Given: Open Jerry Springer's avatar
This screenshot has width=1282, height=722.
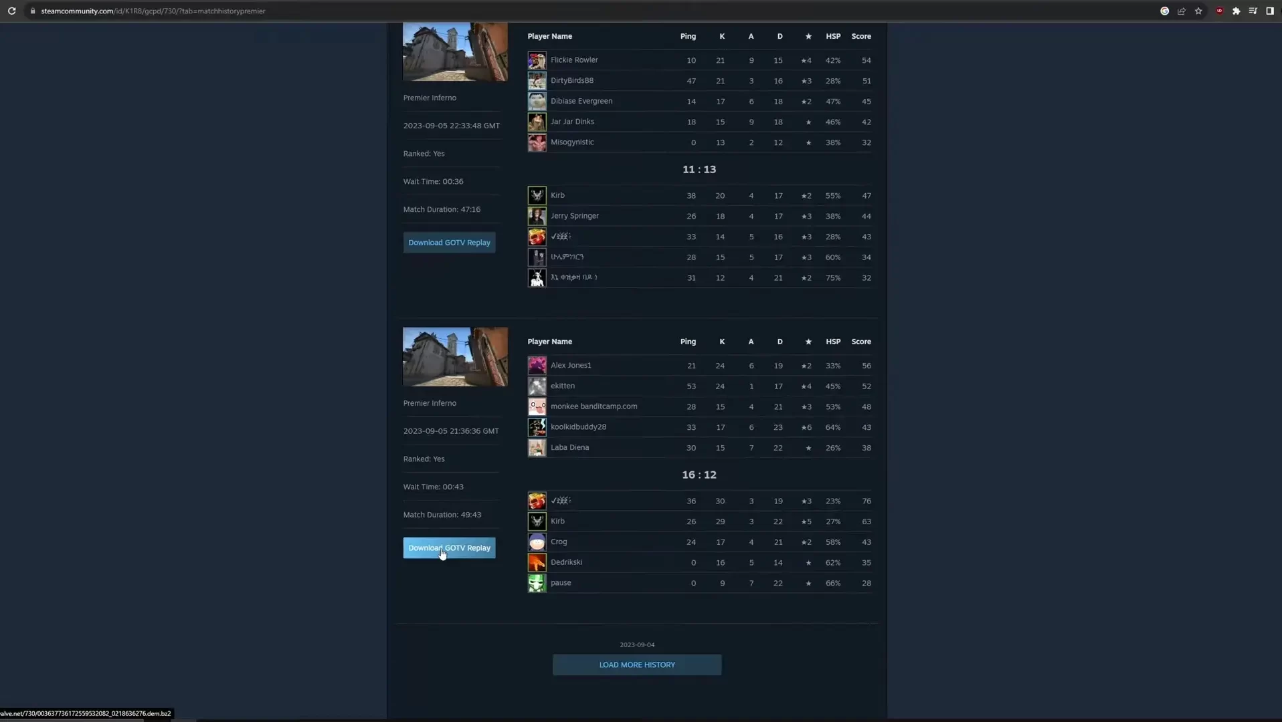Looking at the screenshot, I should [x=537, y=216].
